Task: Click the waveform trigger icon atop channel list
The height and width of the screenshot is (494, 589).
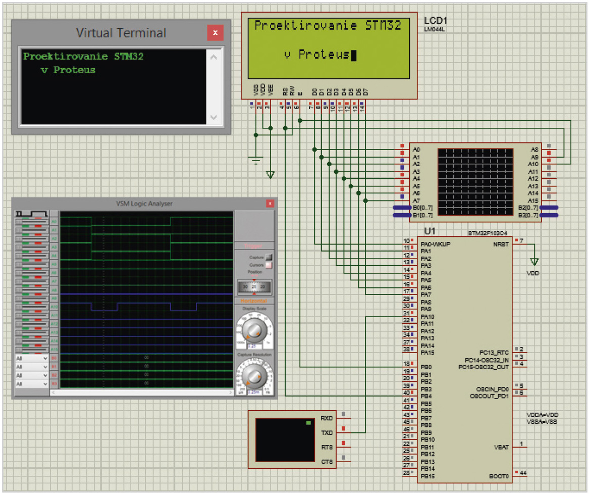Action: point(31,214)
